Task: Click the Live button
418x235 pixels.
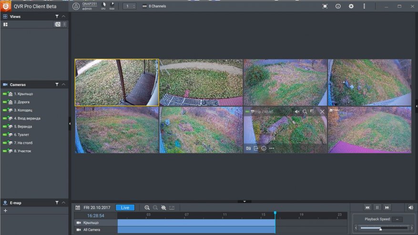Action: 125,208
